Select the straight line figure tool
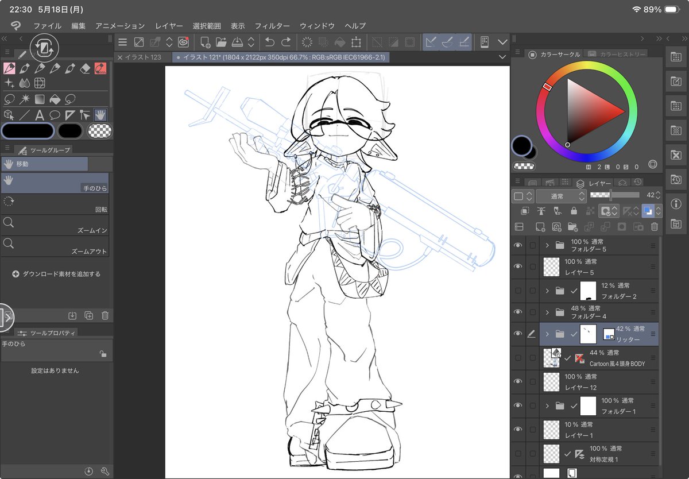 [x=25, y=114]
